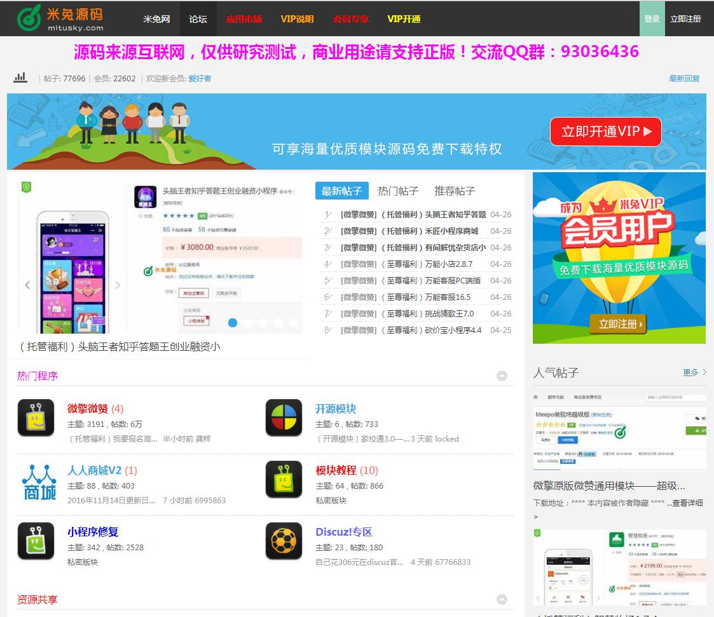Viewport: 714px width, 617px height.
Task: Open post 头脑王者知乎答题 in latest list
Action: (x=433, y=214)
